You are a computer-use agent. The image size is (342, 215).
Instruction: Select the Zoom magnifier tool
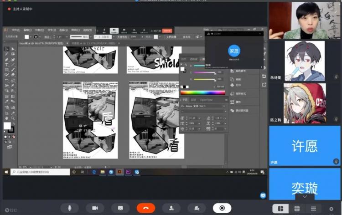point(13,118)
